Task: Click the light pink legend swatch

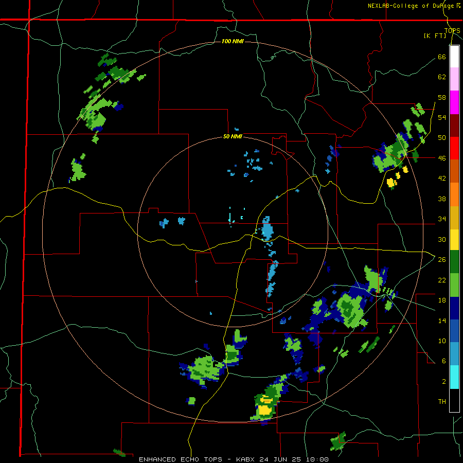Action: (454, 79)
